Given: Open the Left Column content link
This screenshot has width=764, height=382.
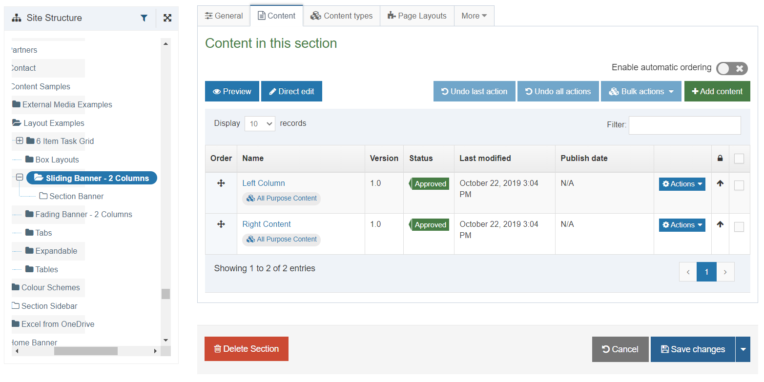Looking at the screenshot, I should point(264,183).
